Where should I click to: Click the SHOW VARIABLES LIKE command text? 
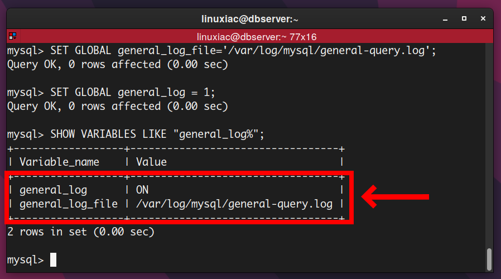pos(136,134)
